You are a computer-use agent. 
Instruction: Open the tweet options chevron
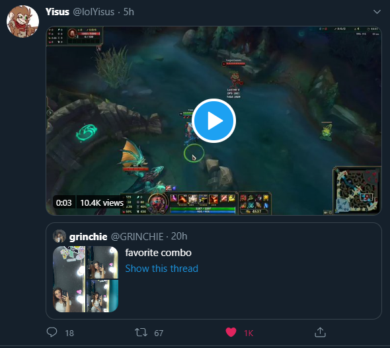pos(377,12)
